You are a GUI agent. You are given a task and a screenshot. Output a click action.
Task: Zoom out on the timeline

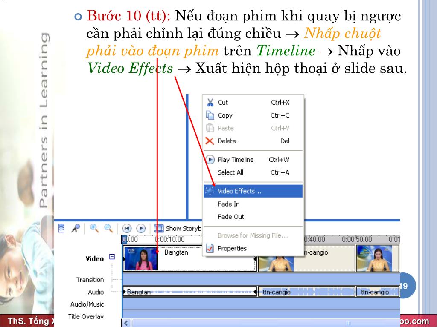tap(108, 228)
